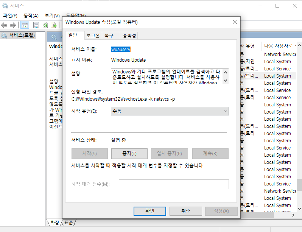
Task: Click the services list vertical scrollbar thumb
Action: 299,185
